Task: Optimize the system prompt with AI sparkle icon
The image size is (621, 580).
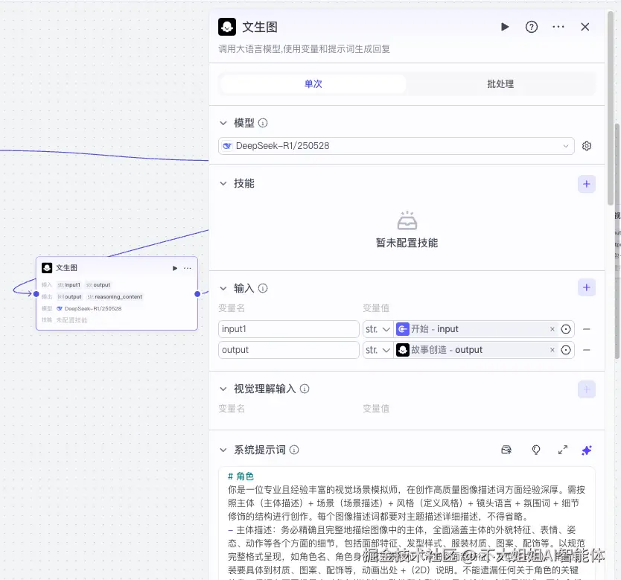Action: pyautogui.click(x=587, y=450)
